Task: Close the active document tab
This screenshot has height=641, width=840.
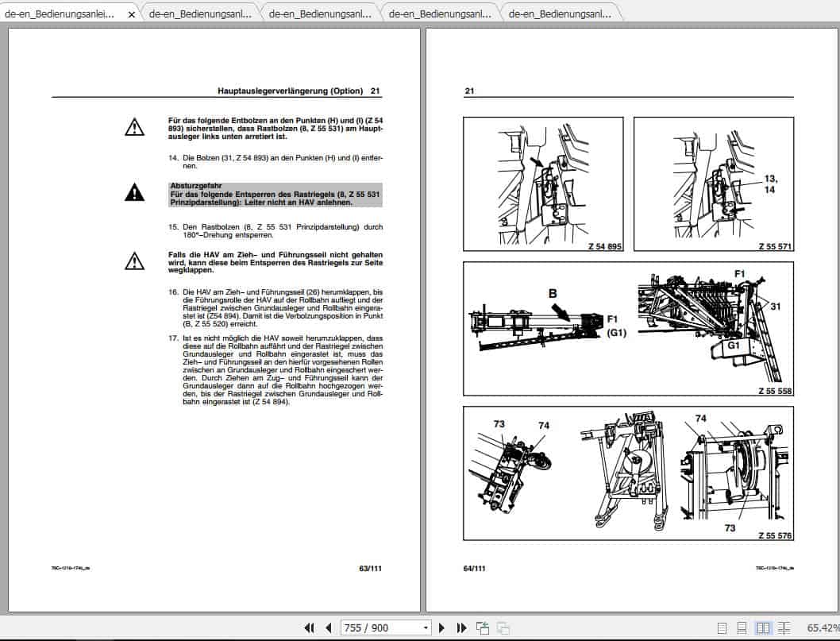Action: 131,13
